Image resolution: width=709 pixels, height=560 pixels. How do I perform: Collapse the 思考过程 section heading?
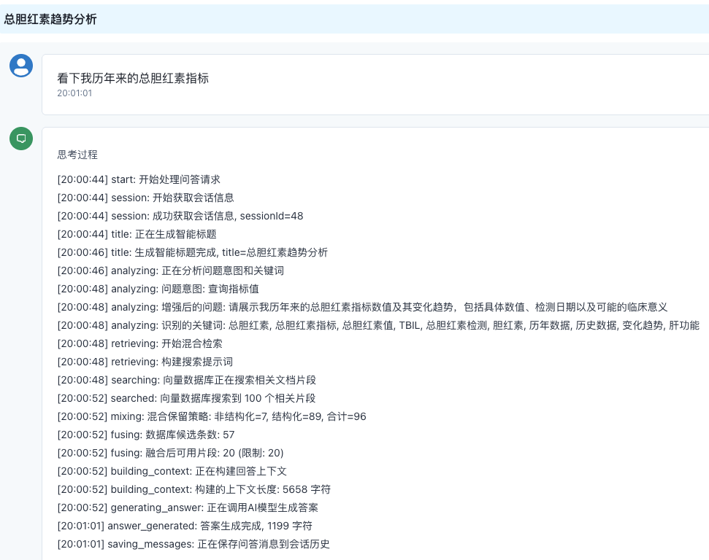pyautogui.click(x=77, y=155)
